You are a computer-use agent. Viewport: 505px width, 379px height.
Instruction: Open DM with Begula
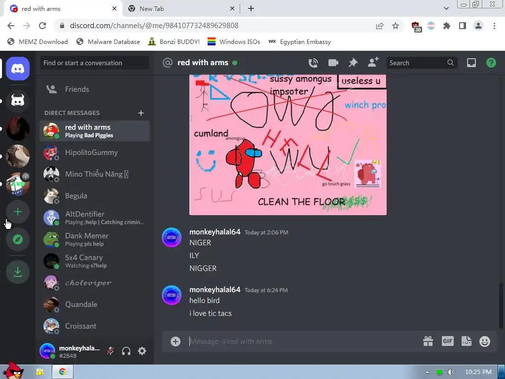pos(94,196)
